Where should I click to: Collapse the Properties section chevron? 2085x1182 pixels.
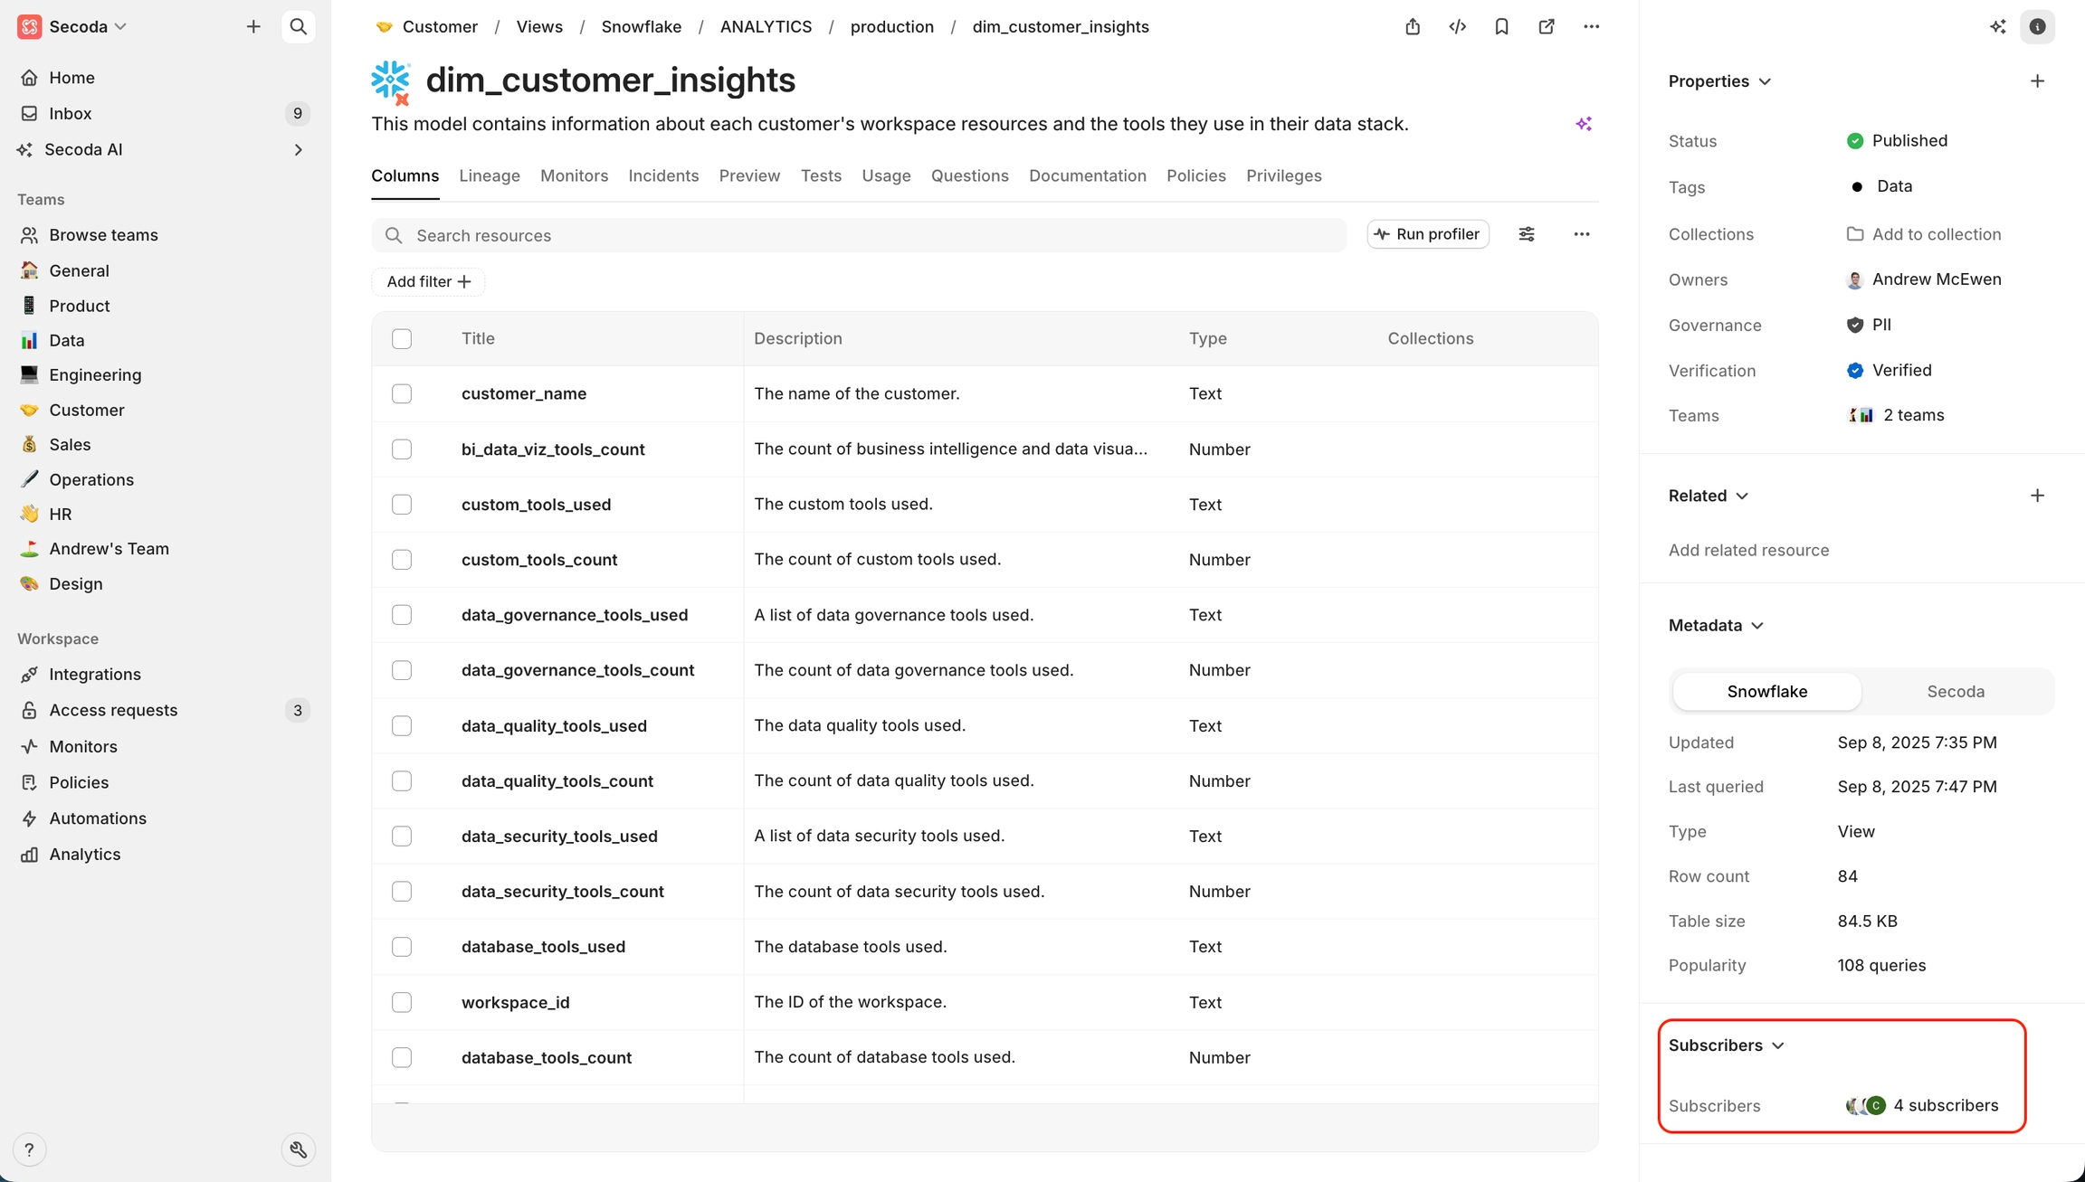[x=1765, y=81]
